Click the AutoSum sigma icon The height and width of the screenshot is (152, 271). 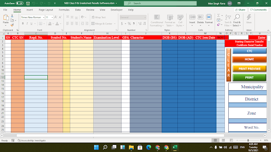(218, 16)
